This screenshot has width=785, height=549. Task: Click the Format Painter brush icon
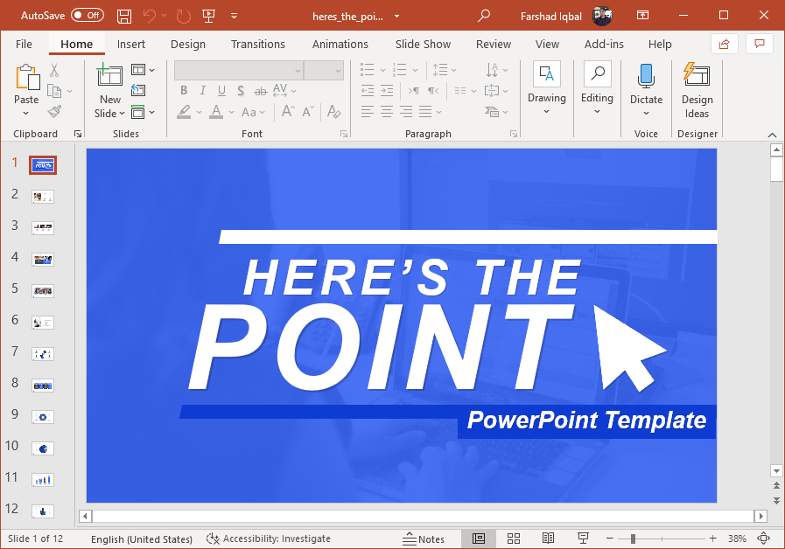54,112
